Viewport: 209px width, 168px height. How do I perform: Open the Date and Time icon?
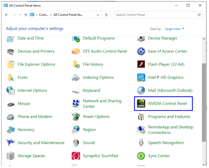coord(10,39)
